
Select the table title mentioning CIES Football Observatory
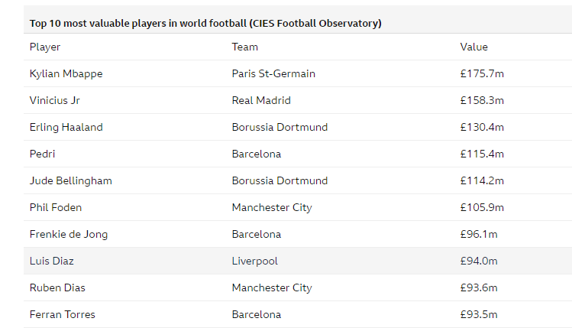click(205, 23)
